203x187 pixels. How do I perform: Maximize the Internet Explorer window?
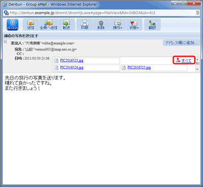(183, 4)
